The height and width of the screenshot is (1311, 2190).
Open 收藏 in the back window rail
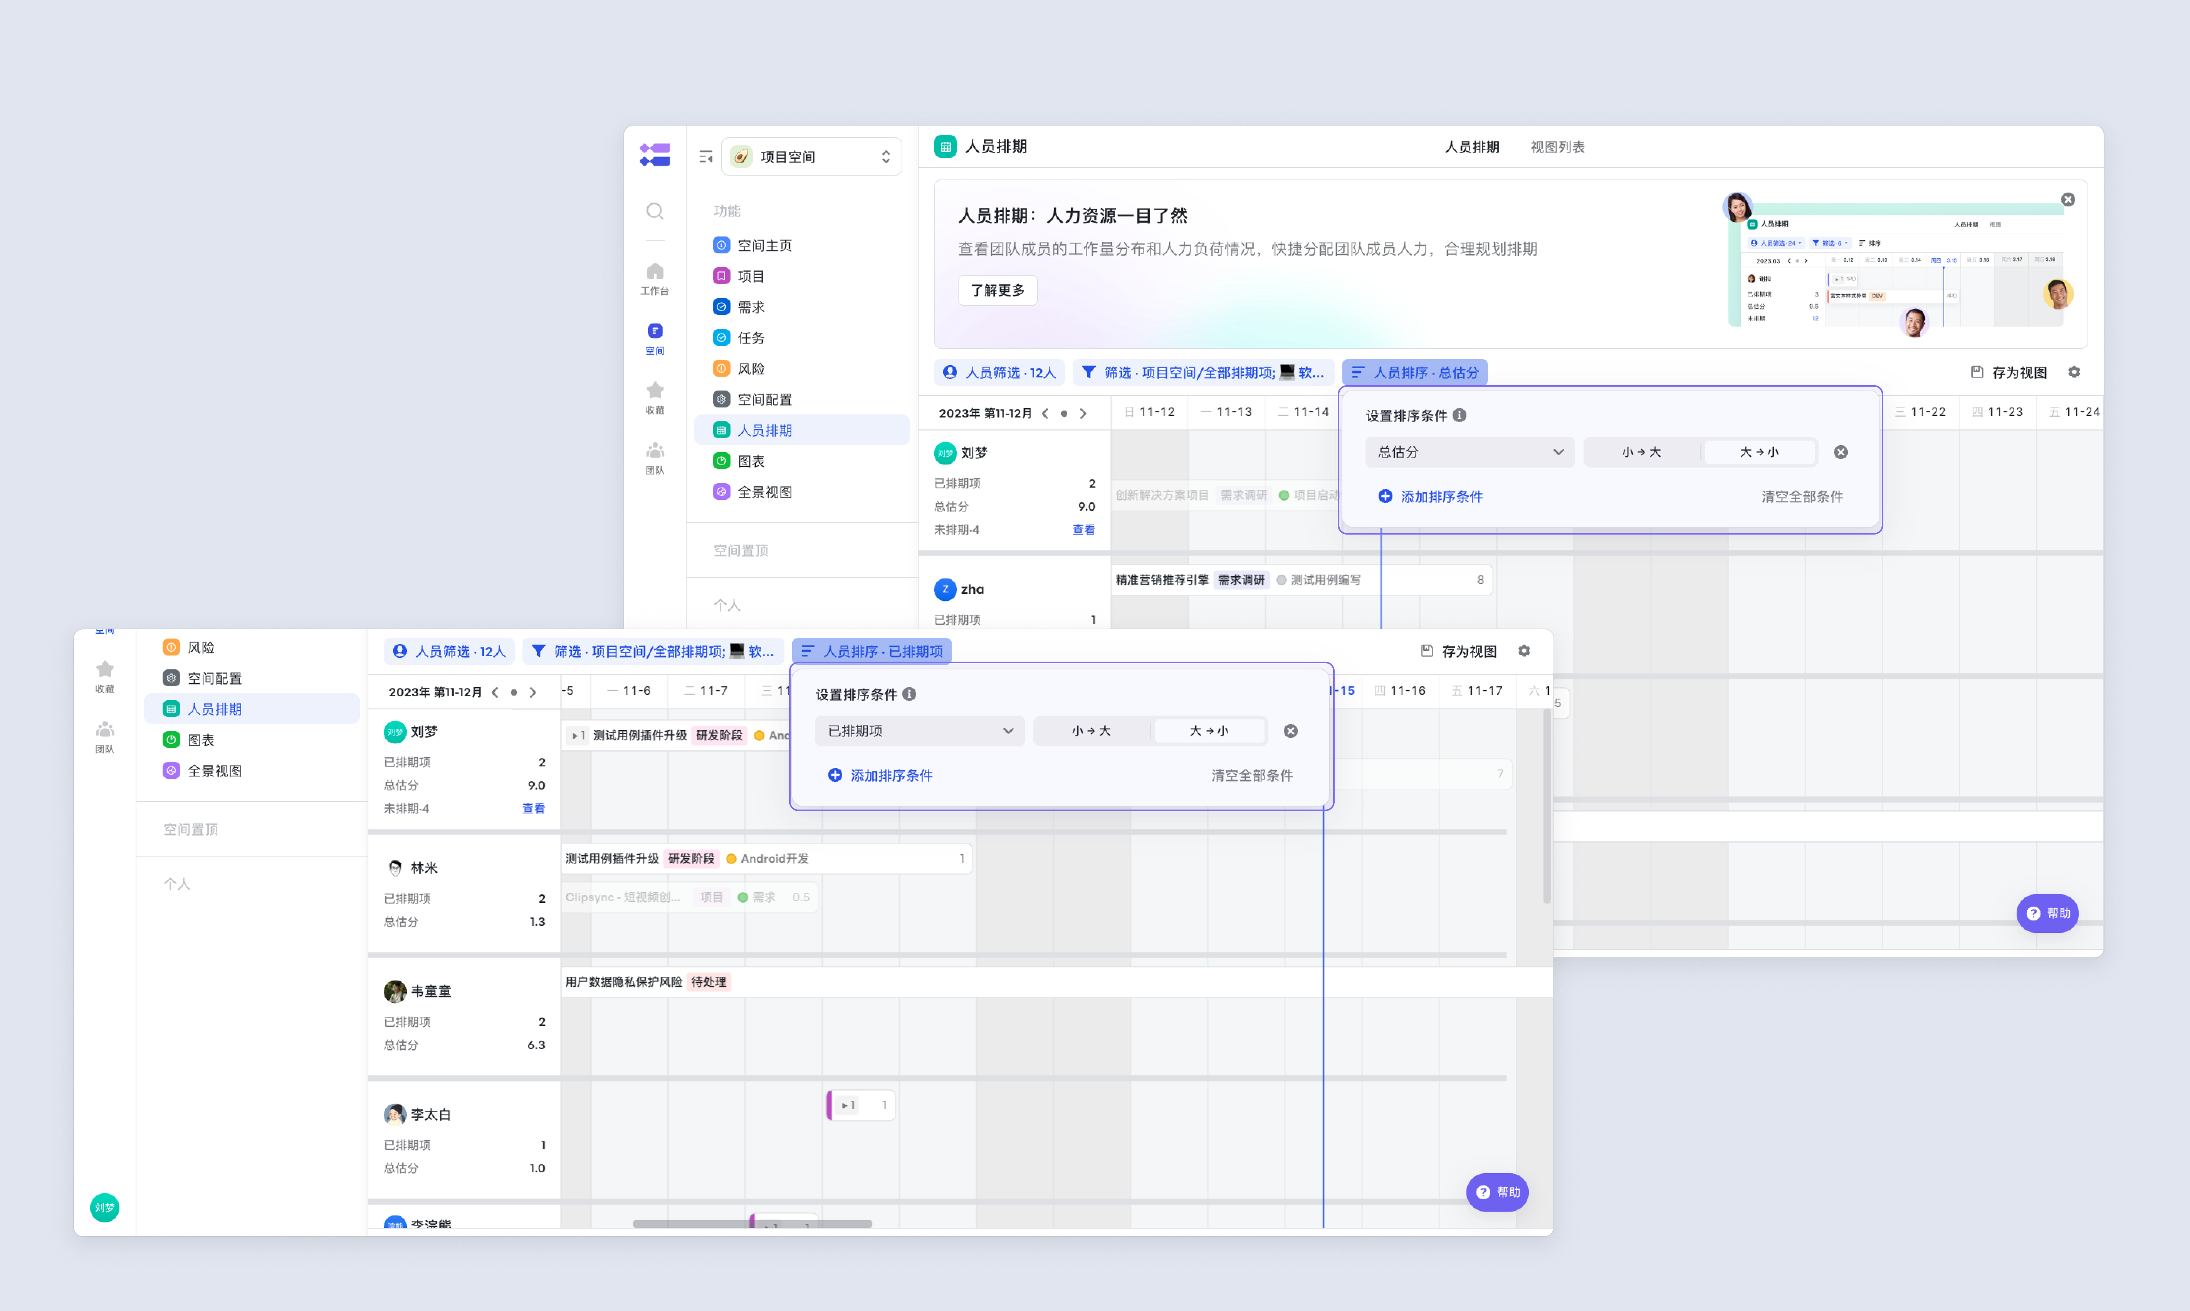[x=655, y=397]
